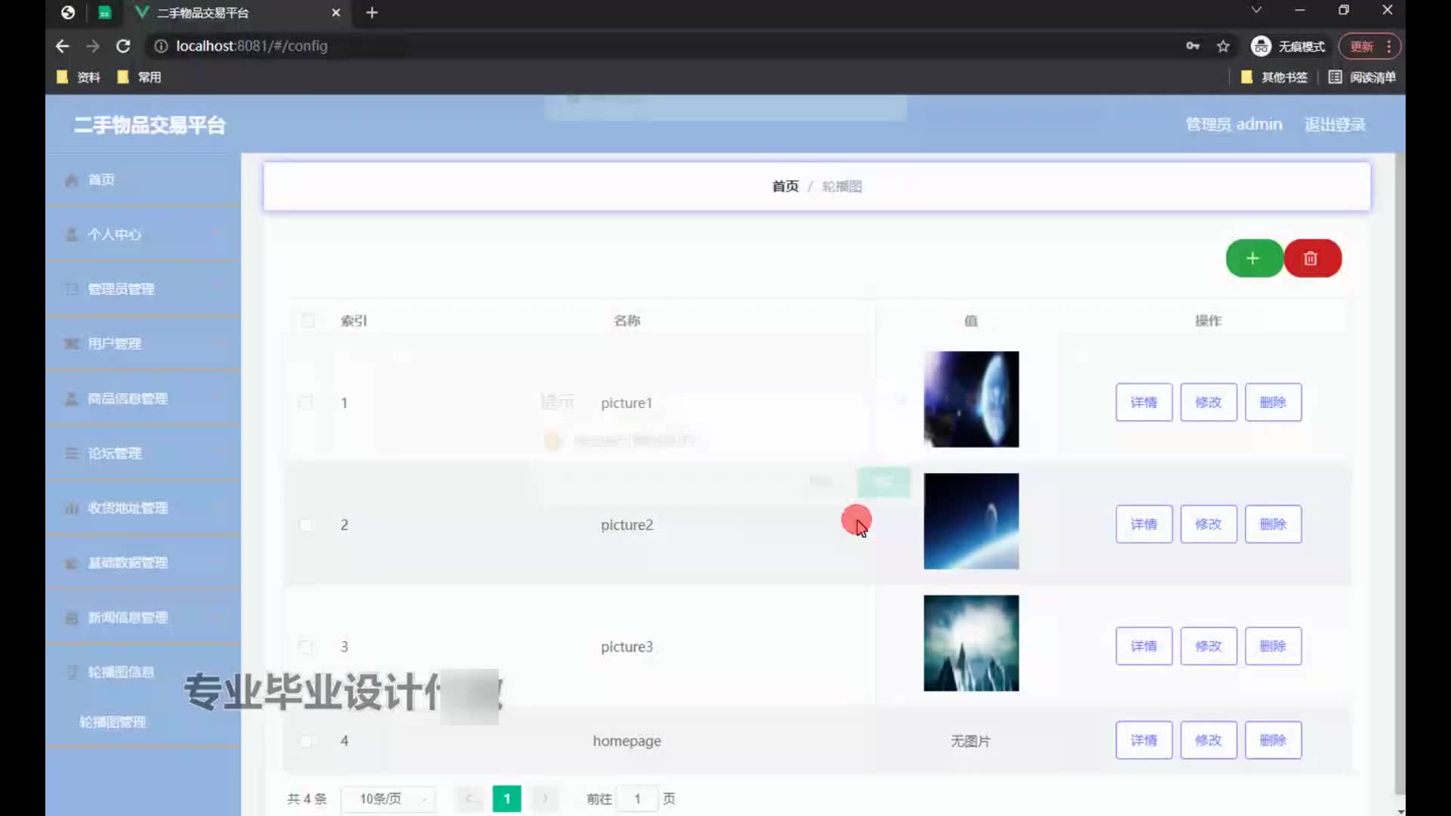Expand the 个人中心 sidebar menu
The width and height of the screenshot is (1451, 816).
[x=144, y=234]
